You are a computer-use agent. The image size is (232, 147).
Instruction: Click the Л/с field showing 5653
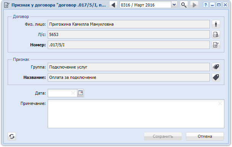click(129, 34)
